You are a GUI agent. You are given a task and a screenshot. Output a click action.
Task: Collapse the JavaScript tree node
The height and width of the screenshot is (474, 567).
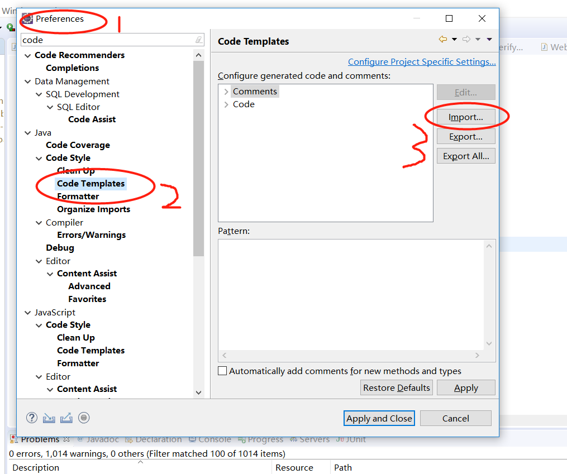point(27,313)
